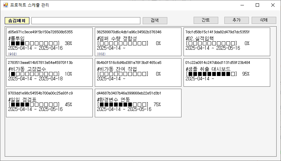
Task: Click the 10% progress bar of 비가동 고장접수
Action: point(34,74)
